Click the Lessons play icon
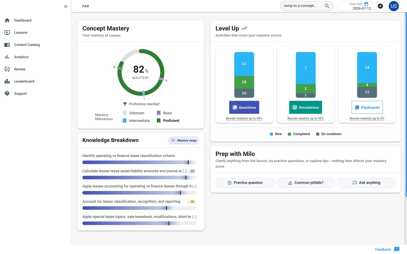The height and width of the screenshot is (254, 407). point(7,33)
